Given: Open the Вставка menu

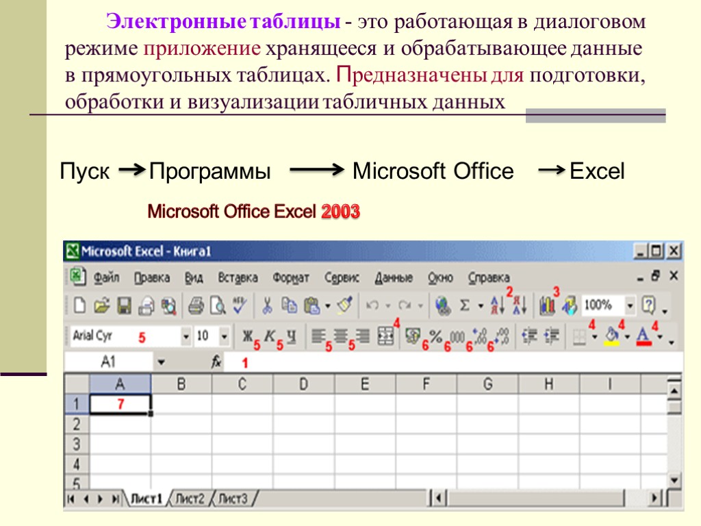Looking at the screenshot, I should (238, 278).
